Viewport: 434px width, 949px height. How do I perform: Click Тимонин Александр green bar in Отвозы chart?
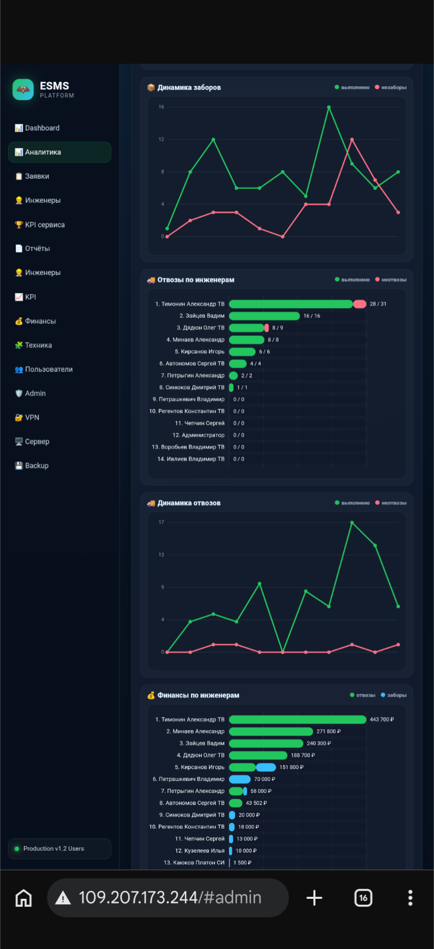point(291,304)
